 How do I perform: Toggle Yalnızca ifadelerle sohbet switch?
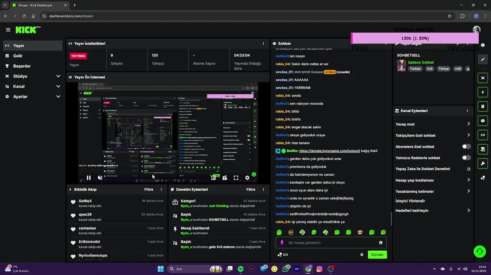466,158
